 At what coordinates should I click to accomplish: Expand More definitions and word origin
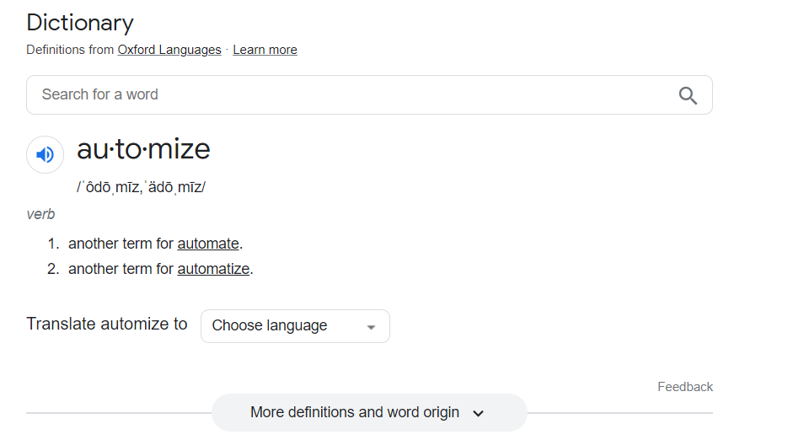point(355,412)
